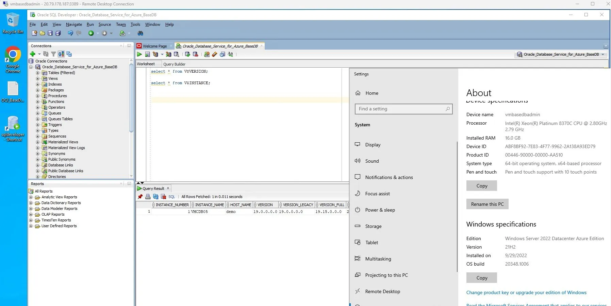This screenshot has height=306, width=611.
Task: Click the Connections panel vertical scrollbar
Action: 131,97
